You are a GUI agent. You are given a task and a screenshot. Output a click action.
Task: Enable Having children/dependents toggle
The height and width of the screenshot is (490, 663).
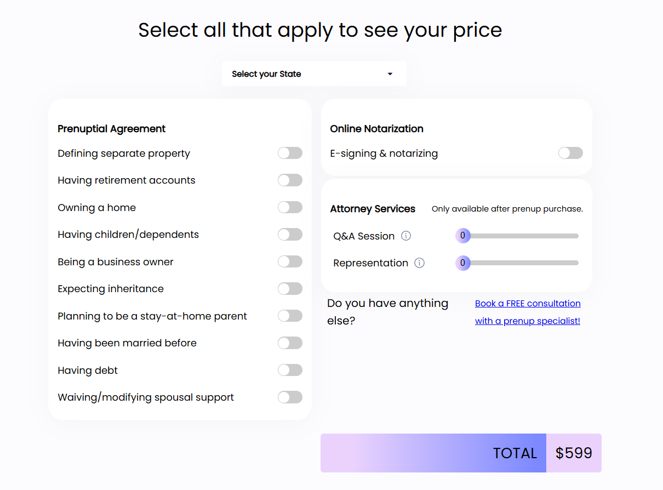[x=290, y=235]
